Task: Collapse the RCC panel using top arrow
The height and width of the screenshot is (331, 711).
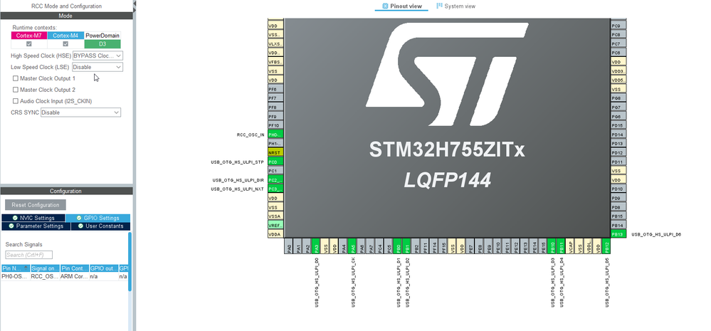Action: tap(135, 4)
